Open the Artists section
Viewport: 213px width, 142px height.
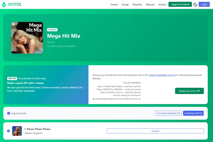pos(162,5)
